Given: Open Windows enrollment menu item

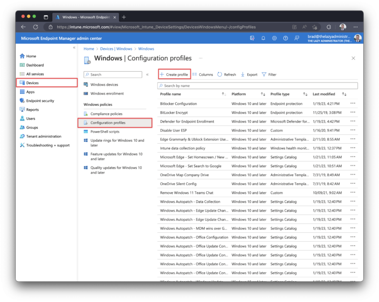Looking at the screenshot, I should point(107,93).
